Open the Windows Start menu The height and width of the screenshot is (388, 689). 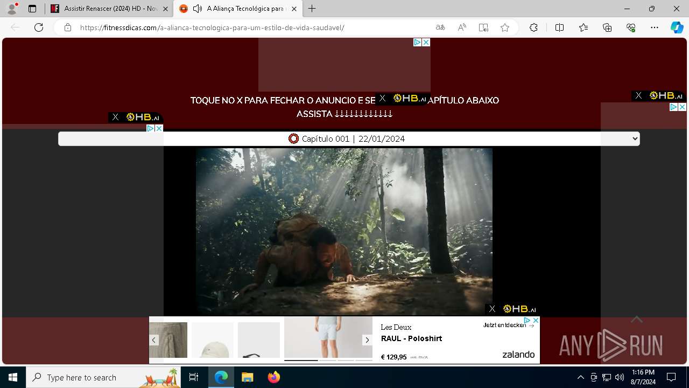coord(13,377)
